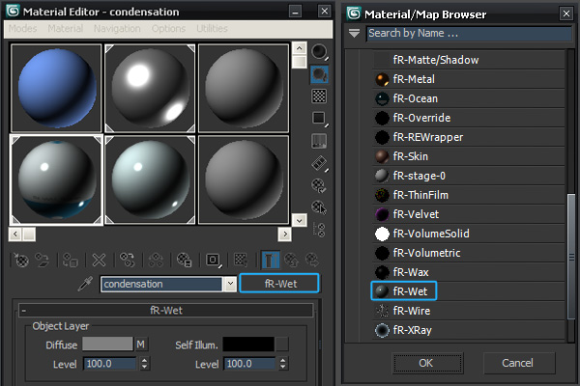Open the Diffuse color swatch

[107, 344]
